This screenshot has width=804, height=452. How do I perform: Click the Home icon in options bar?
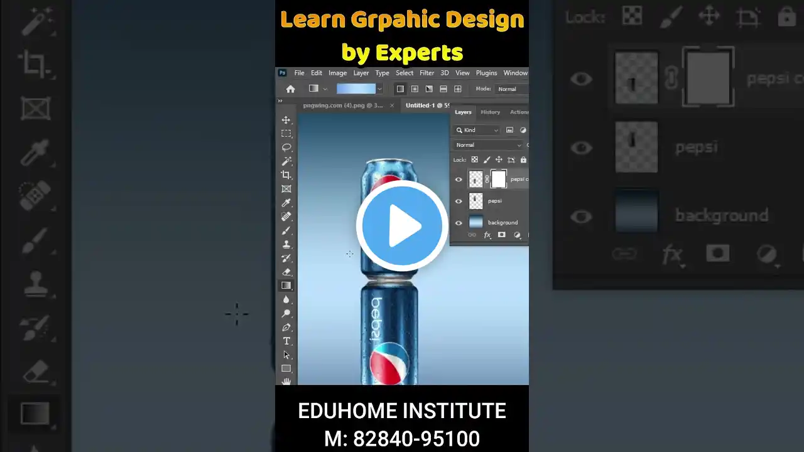[290, 89]
